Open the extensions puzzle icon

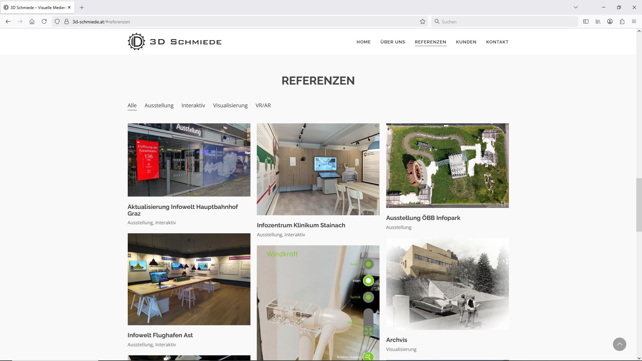tap(622, 22)
